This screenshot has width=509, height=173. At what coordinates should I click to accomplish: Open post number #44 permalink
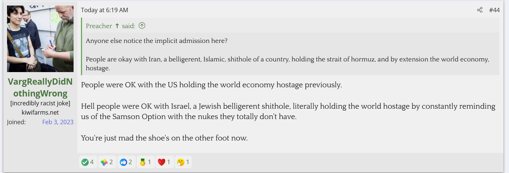coord(494,10)
